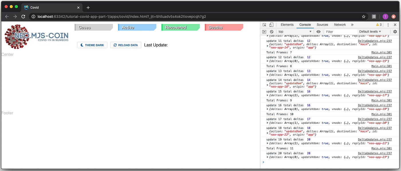Toggle the console sidebar panel open

pos(264,32)
